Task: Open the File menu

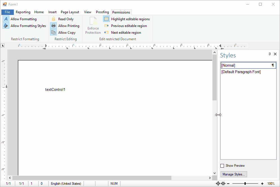Action: 8,12
